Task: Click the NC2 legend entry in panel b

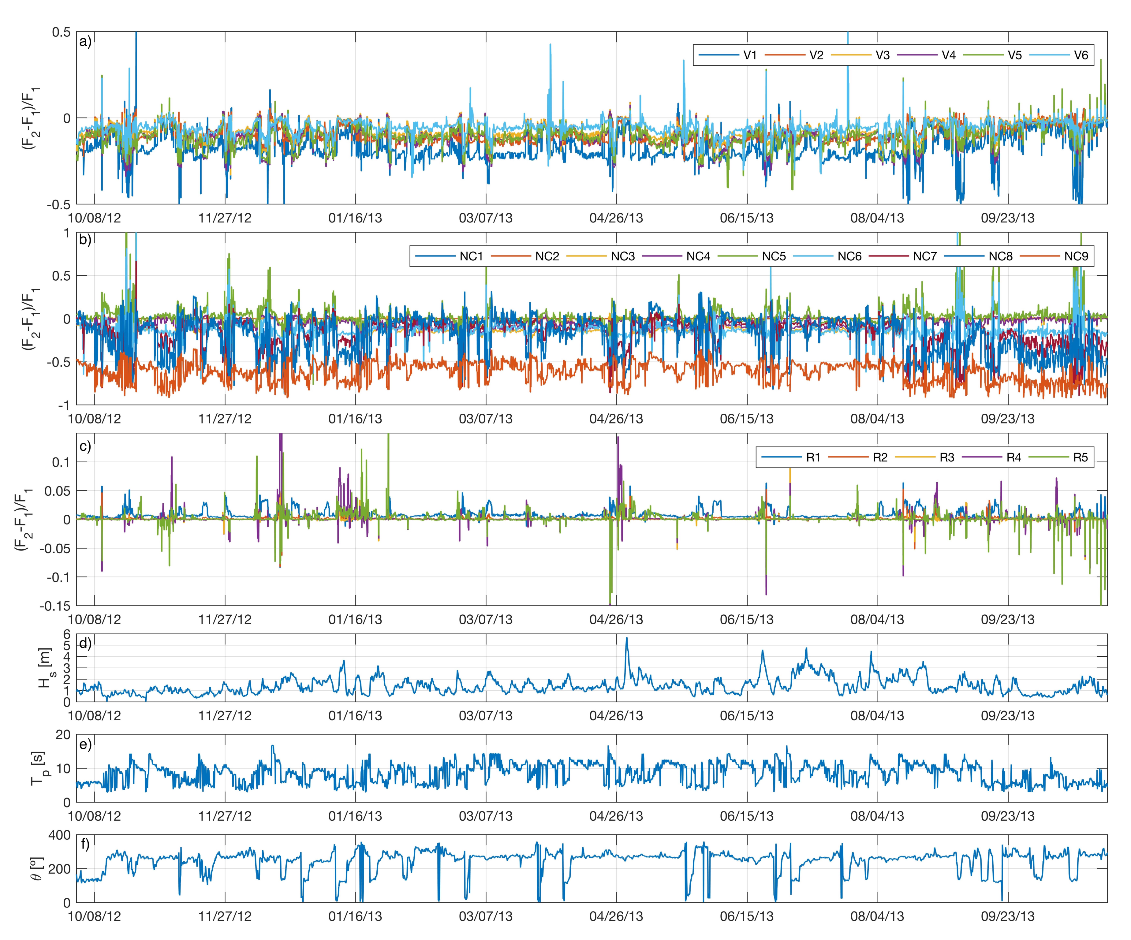Action: tap(547, 256)
